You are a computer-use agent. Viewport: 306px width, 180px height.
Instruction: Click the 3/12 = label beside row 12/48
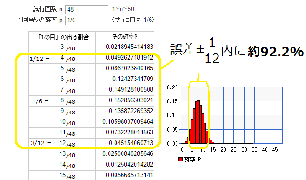(41, 143)
